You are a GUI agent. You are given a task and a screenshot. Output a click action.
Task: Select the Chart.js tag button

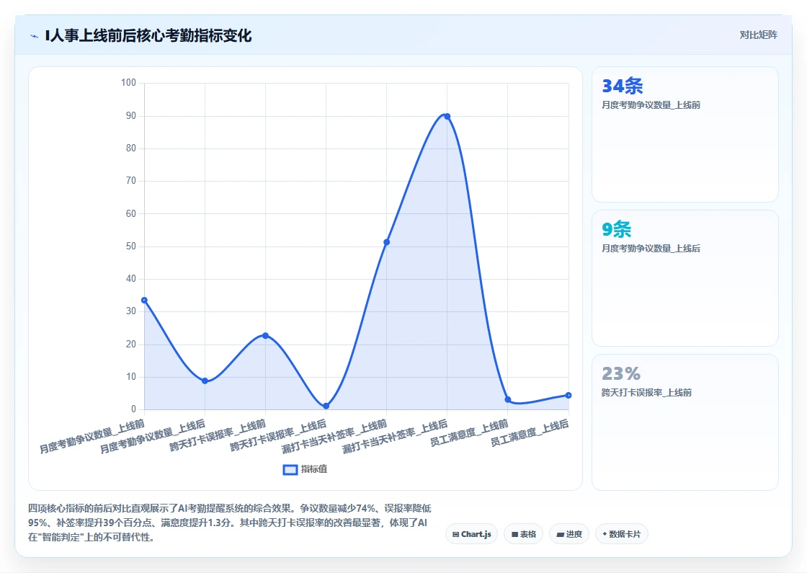point(471,534)
